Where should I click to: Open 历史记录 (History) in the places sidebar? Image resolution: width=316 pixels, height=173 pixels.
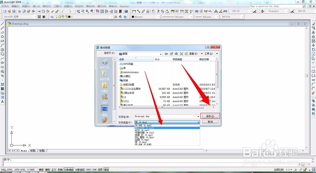pyautogui.click(x=104, y=64)
